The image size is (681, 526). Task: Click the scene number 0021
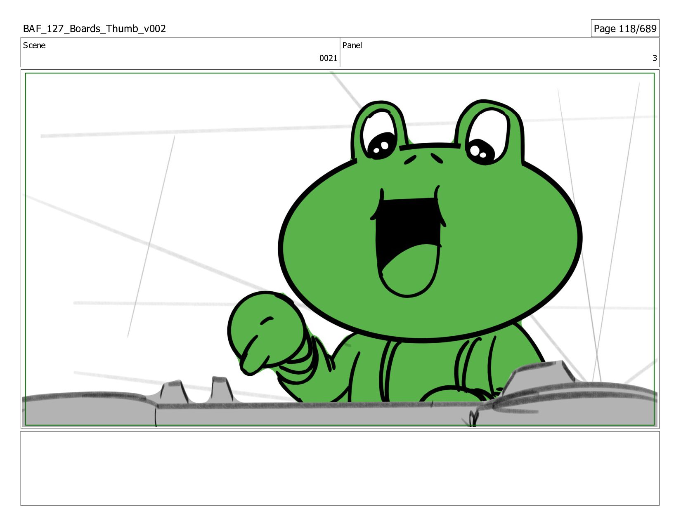(328, 58)
